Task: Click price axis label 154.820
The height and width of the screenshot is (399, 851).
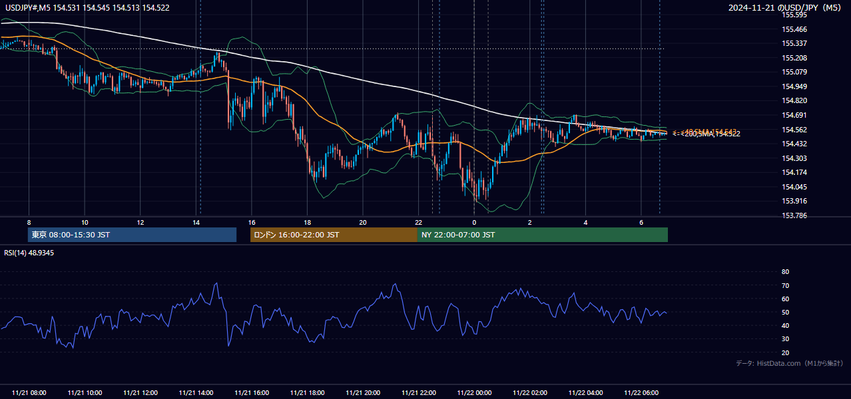Action: [794, 101]
